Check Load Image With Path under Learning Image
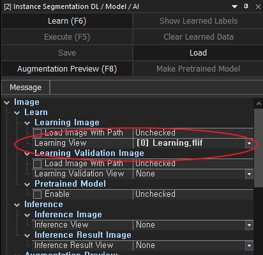The height and width of the screenshot is (255, 263). pos(38,133)
